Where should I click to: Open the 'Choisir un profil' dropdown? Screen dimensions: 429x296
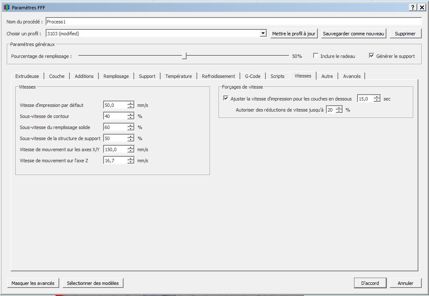263,34
